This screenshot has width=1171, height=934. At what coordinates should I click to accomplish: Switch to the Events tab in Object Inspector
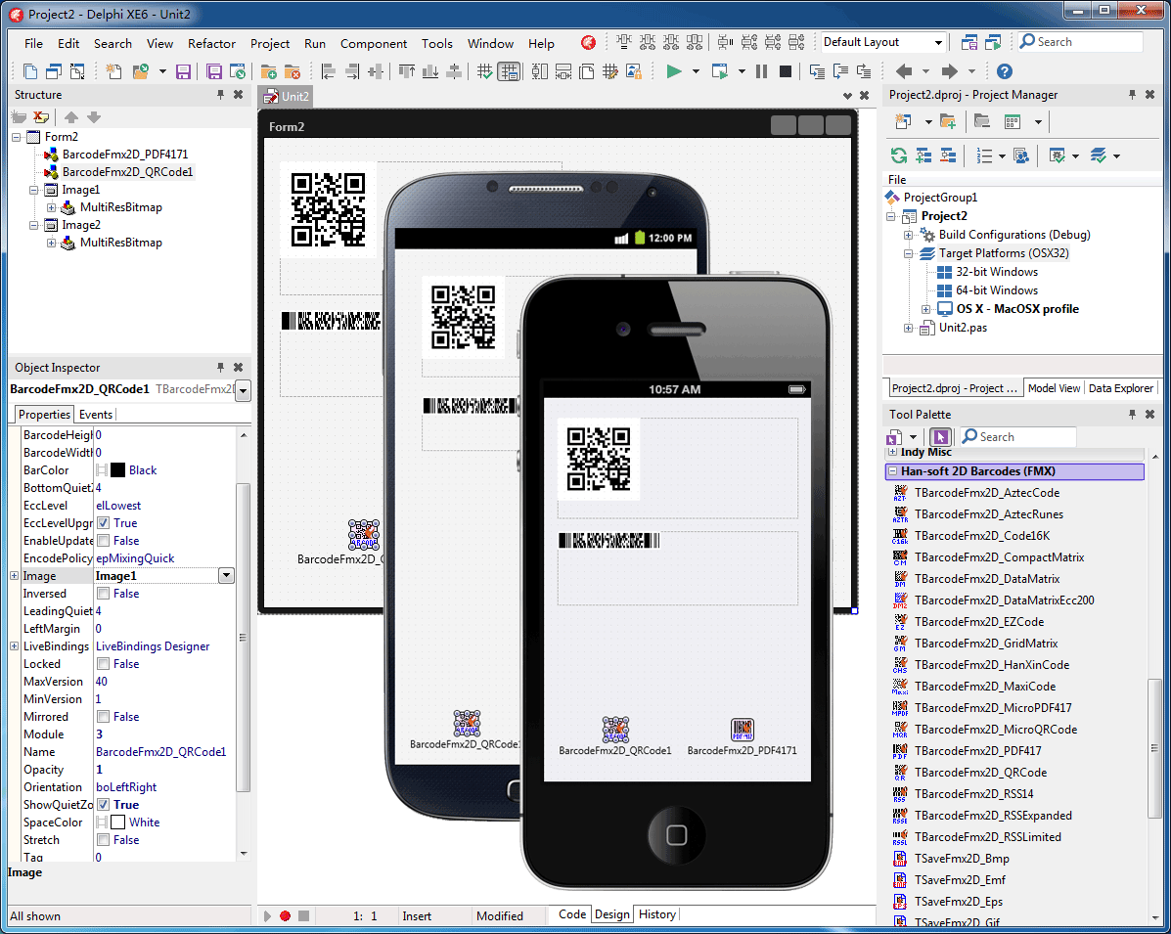(95, 414)
